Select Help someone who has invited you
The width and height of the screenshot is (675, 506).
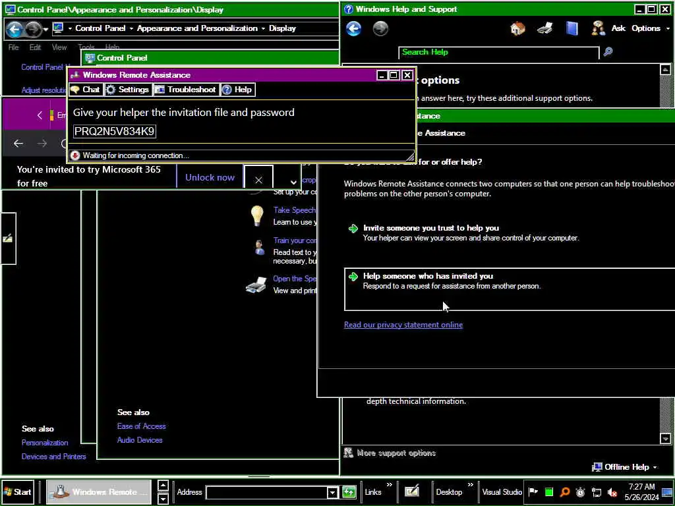(x=510, y=289)
